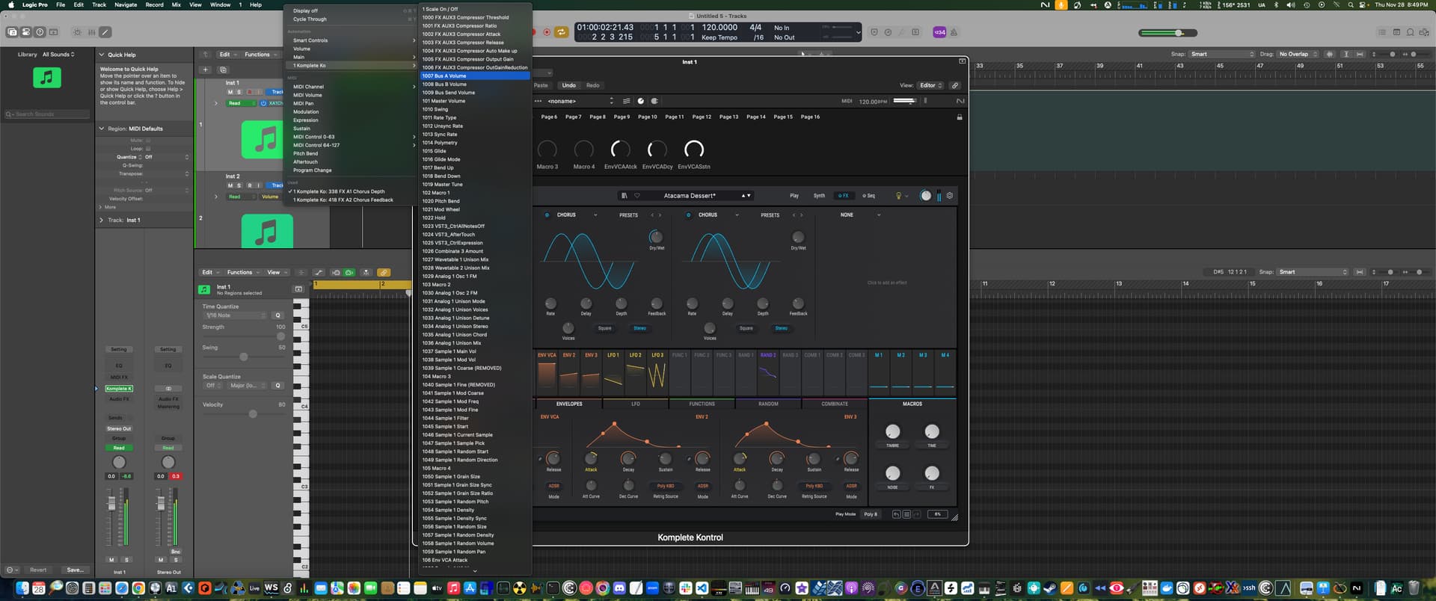This screenshot has height=601, width=1436.
Task: Open the Komplete Kontrol browser library icon
Action: click(624, 196)
